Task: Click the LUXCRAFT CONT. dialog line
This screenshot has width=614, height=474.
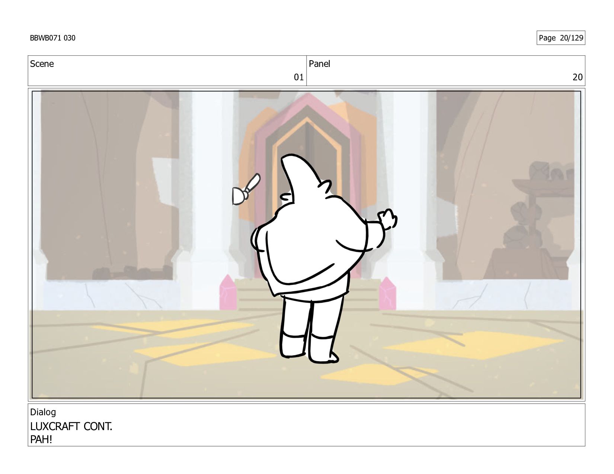Action: pos(71,426)
